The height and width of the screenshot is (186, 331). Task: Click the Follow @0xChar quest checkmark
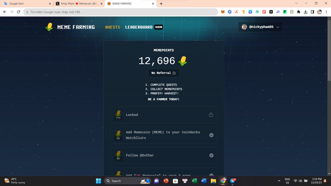click(x=211, y=155)
